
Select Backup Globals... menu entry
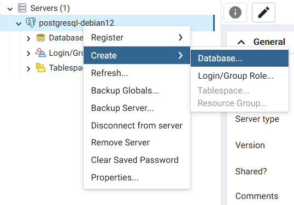pyautogui.click(x=137, y=90)
